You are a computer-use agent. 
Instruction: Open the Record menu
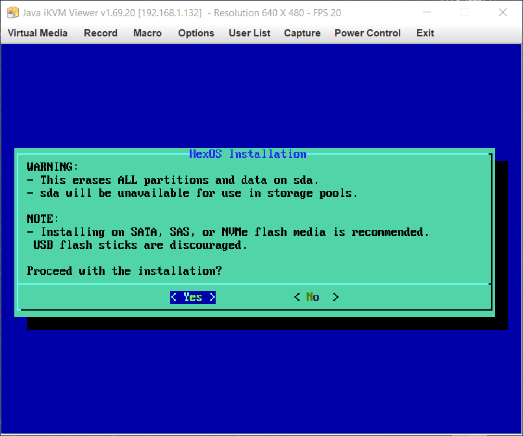101,33
